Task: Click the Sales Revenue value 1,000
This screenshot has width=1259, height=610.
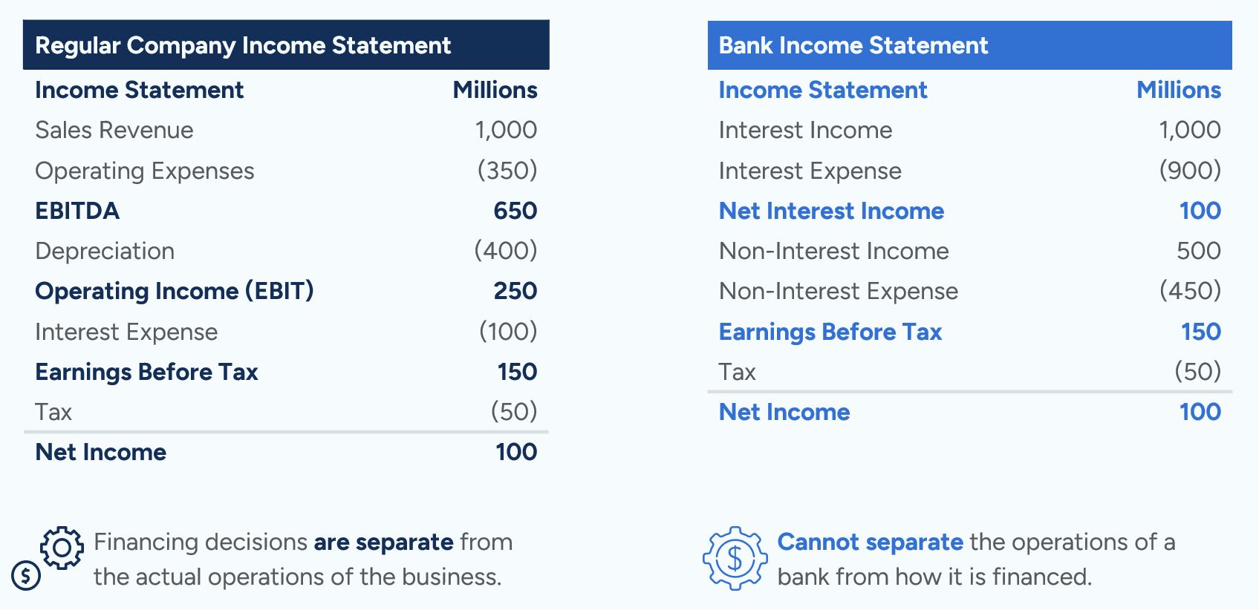Action: pyautogui.click(x=506, y=130)
